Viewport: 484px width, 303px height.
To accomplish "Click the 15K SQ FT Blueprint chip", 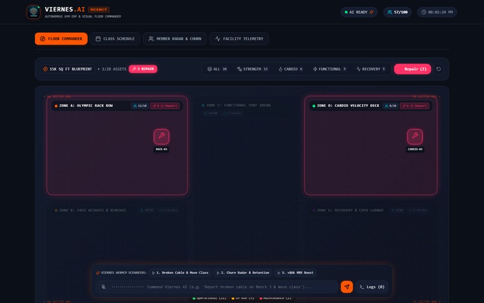I will point(68,69).
